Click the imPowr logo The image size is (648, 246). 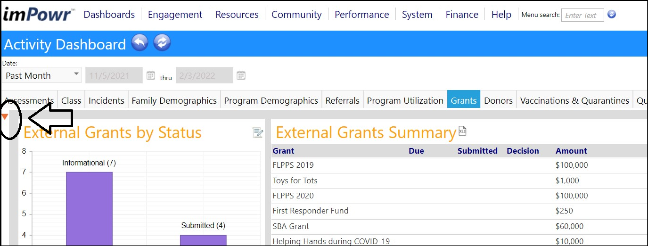click(x=39, y=15)
